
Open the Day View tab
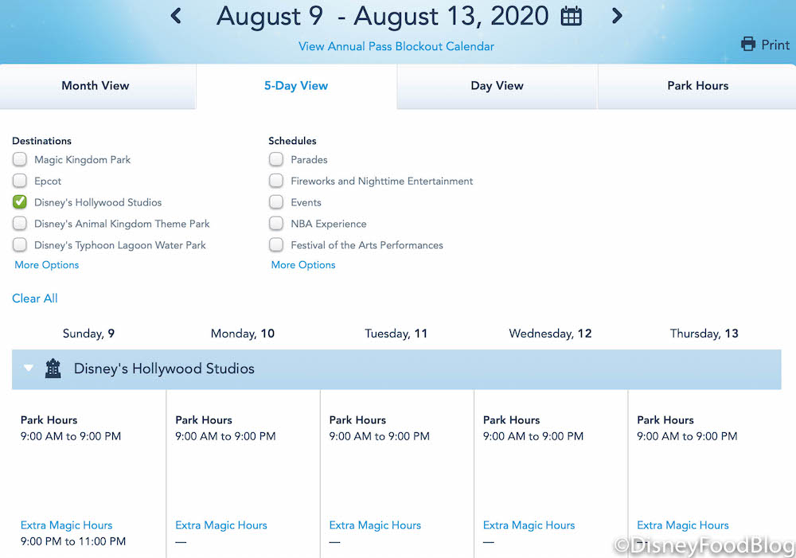point(497,86)
